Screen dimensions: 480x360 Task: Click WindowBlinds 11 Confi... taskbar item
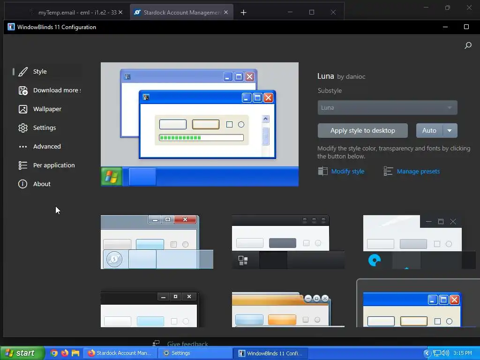click(x=270, y=353)
